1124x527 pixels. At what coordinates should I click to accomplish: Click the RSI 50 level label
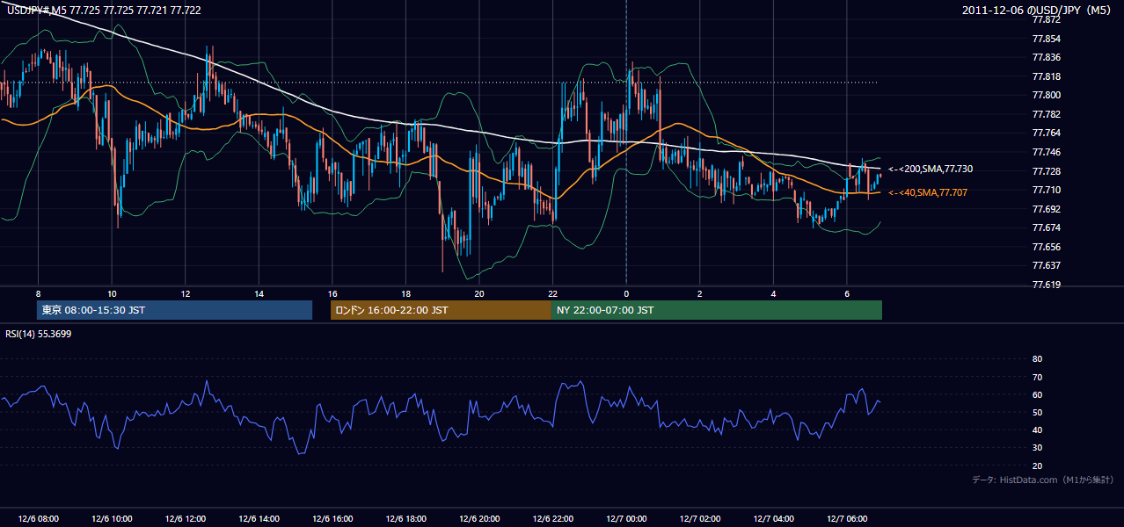pos(1037,412)
